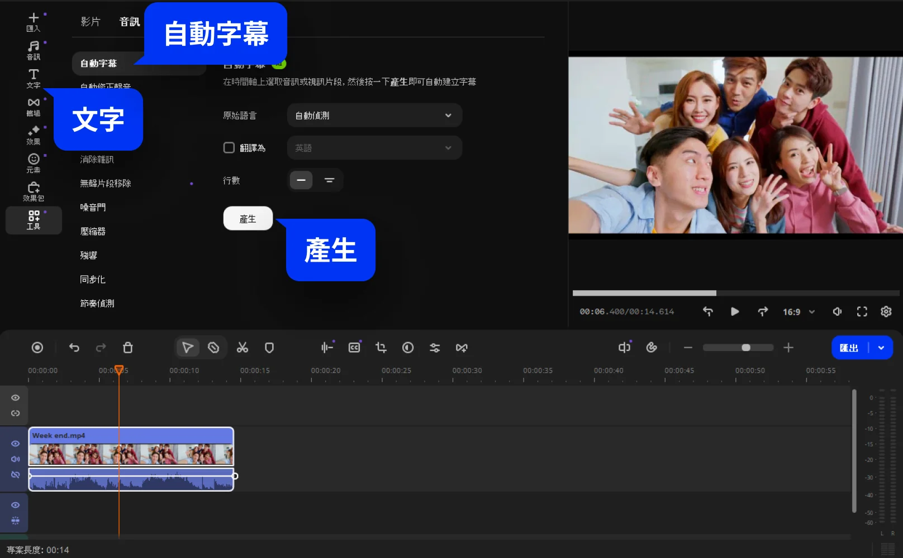
Task: Click the trash delete icon
Action: (128, 348)
